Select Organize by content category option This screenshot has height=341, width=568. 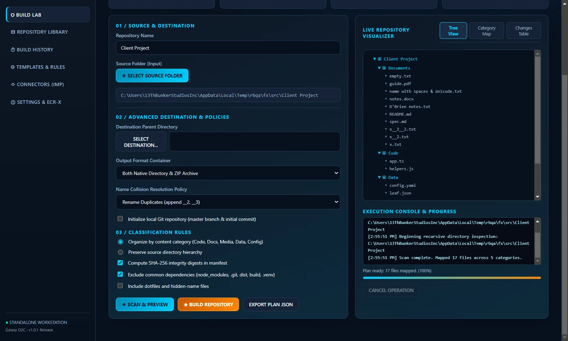coord(121,242)
